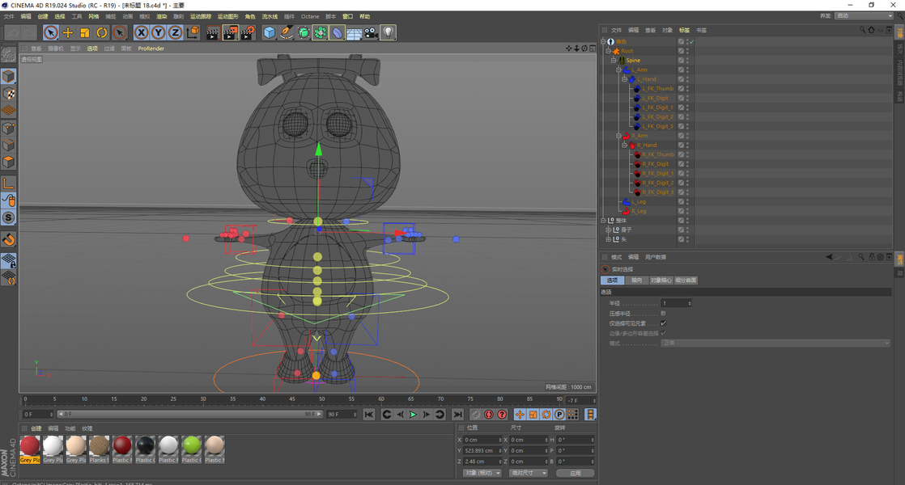Viewport: 905px width, 485px height.
Task: Click the Enable Axis tool
Action: coord(9,184)
